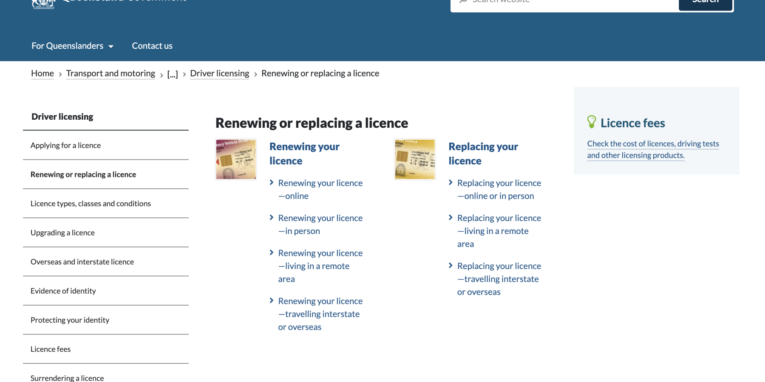Open Licence types, classes and conditions
The height and width of the screenshot is (382, 765).
(x=91, y=203)
